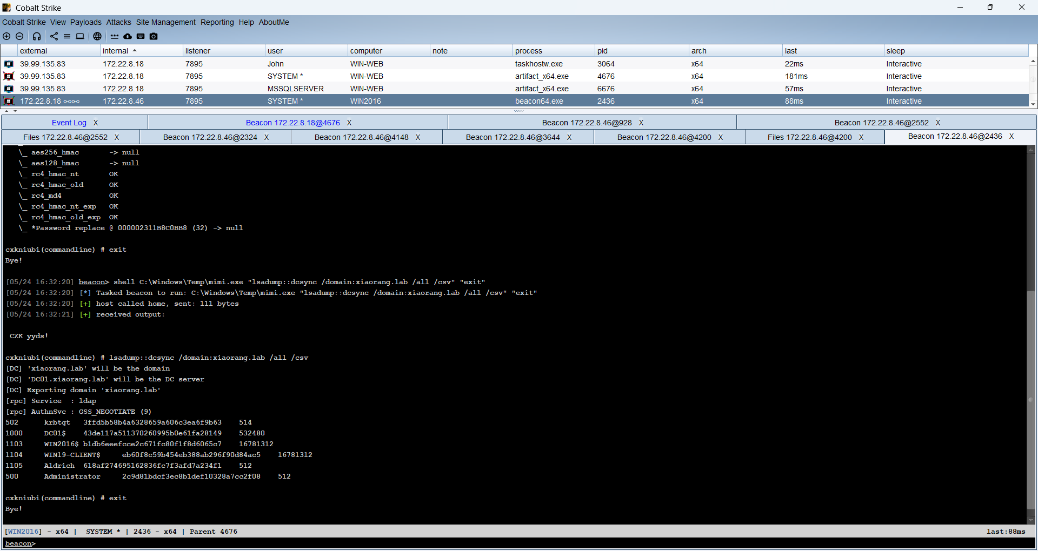This screenshot has width=1038, height=551.
Task: Select session row with computer WIN2016
Action: coord(515,101)
